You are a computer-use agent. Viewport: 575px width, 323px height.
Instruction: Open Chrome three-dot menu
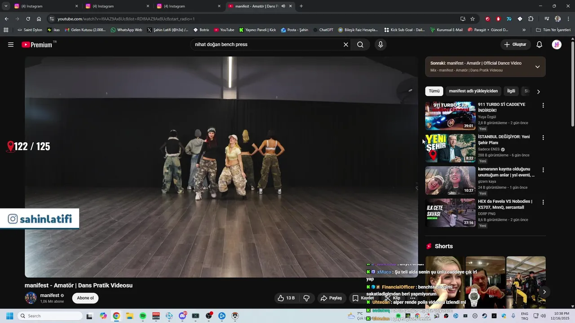pyautogui.click(x=568, y=19)
